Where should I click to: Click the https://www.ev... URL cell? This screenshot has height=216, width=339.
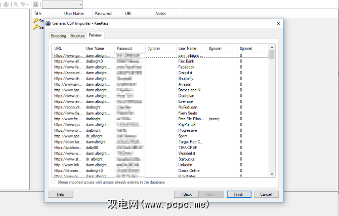68,101
